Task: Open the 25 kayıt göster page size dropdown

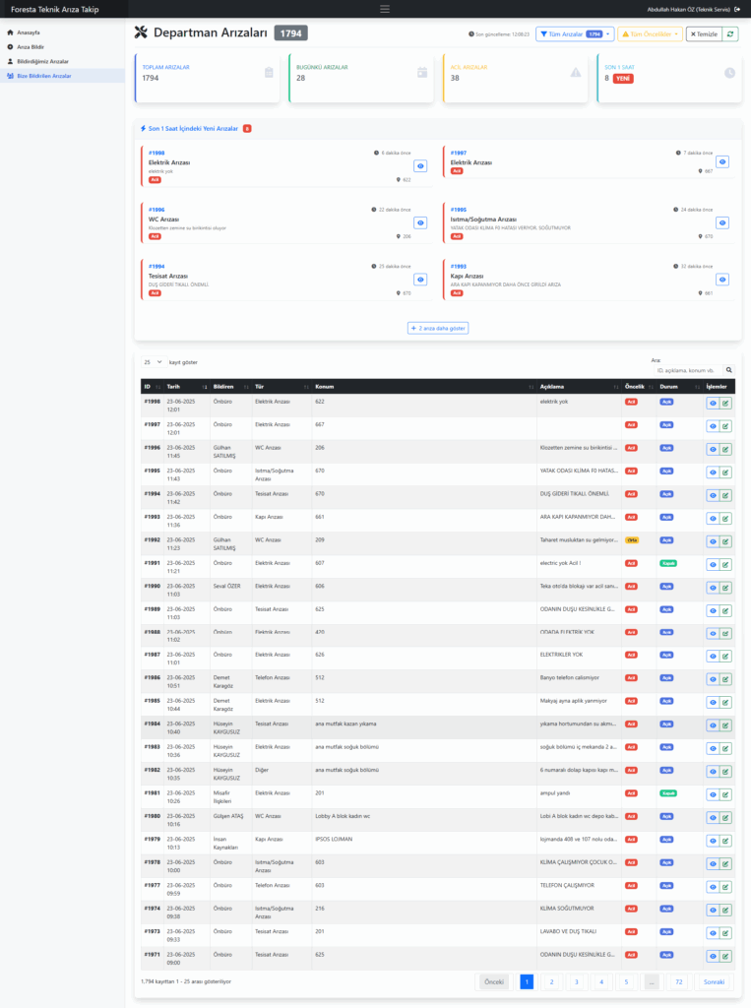Action: coord(153,362)
